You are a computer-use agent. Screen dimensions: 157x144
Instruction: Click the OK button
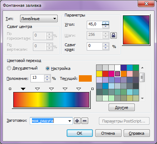(80, 133)
